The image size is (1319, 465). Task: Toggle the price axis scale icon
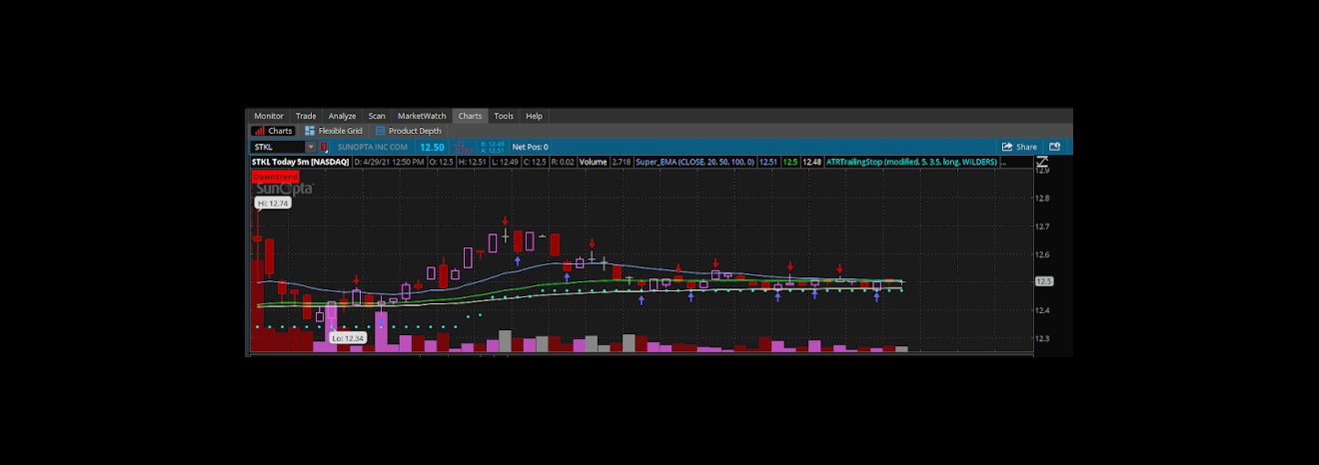coord(1042,161)
